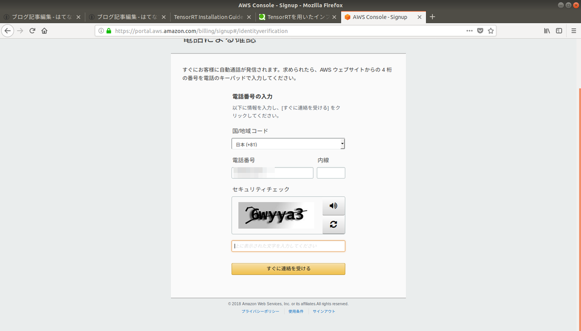Go back to the previous page
The width and height of the screenshot is (581, 331).
(x=7, y=31)
